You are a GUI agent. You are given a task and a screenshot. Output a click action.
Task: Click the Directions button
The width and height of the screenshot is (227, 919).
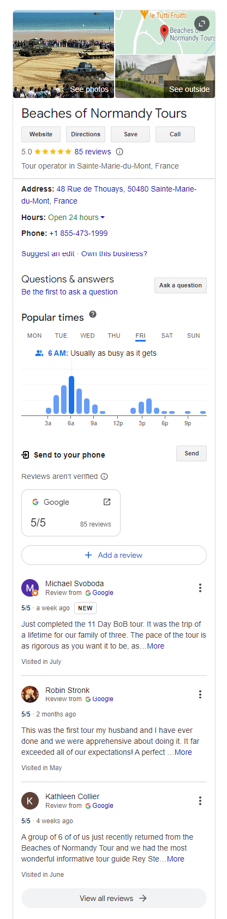point(86,134)
